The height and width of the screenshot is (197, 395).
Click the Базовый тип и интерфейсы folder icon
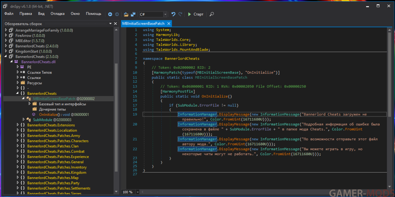35,104
